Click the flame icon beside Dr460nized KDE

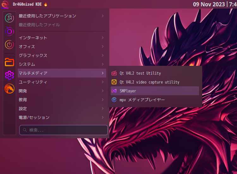point(46,4)
